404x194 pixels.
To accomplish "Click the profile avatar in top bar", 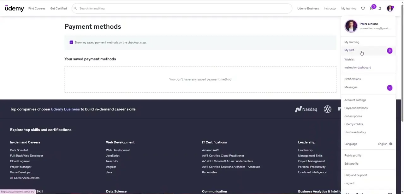I will coord(390,9).
